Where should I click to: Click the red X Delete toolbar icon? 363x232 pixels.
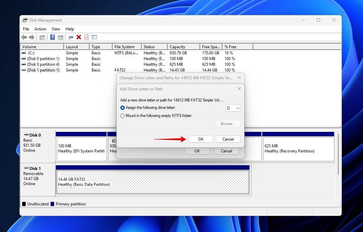tap(79, 37)
